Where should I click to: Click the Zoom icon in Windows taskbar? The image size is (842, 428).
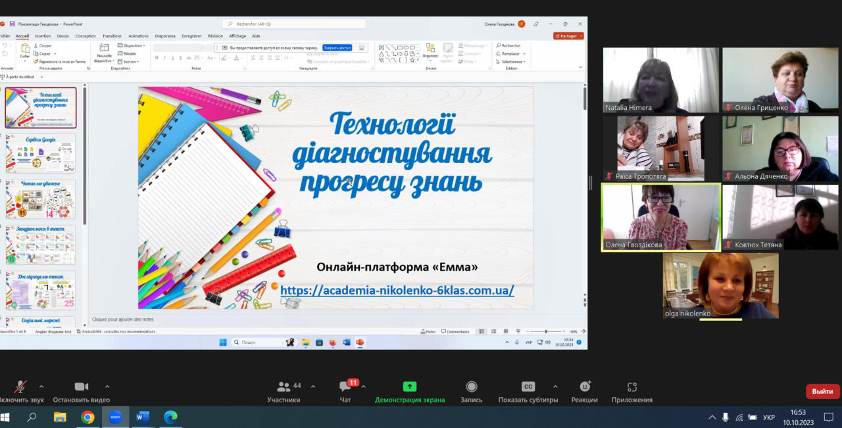[x=115, y=417]
